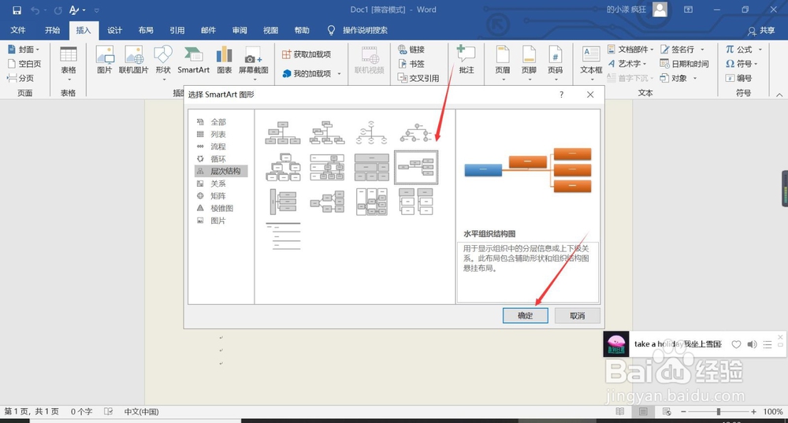
Task: Insert a 图表 chart
Action: click(224, 59)
